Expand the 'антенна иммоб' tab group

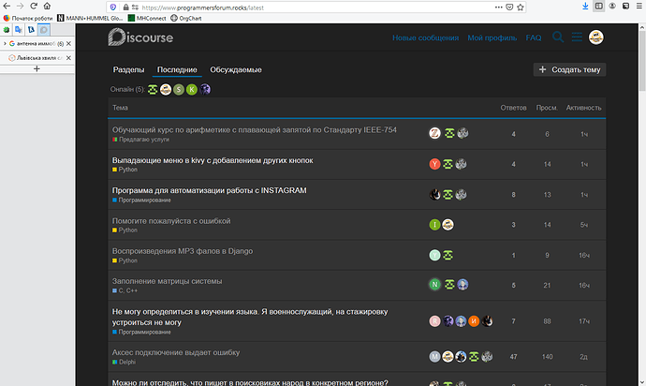click(5, 43)
